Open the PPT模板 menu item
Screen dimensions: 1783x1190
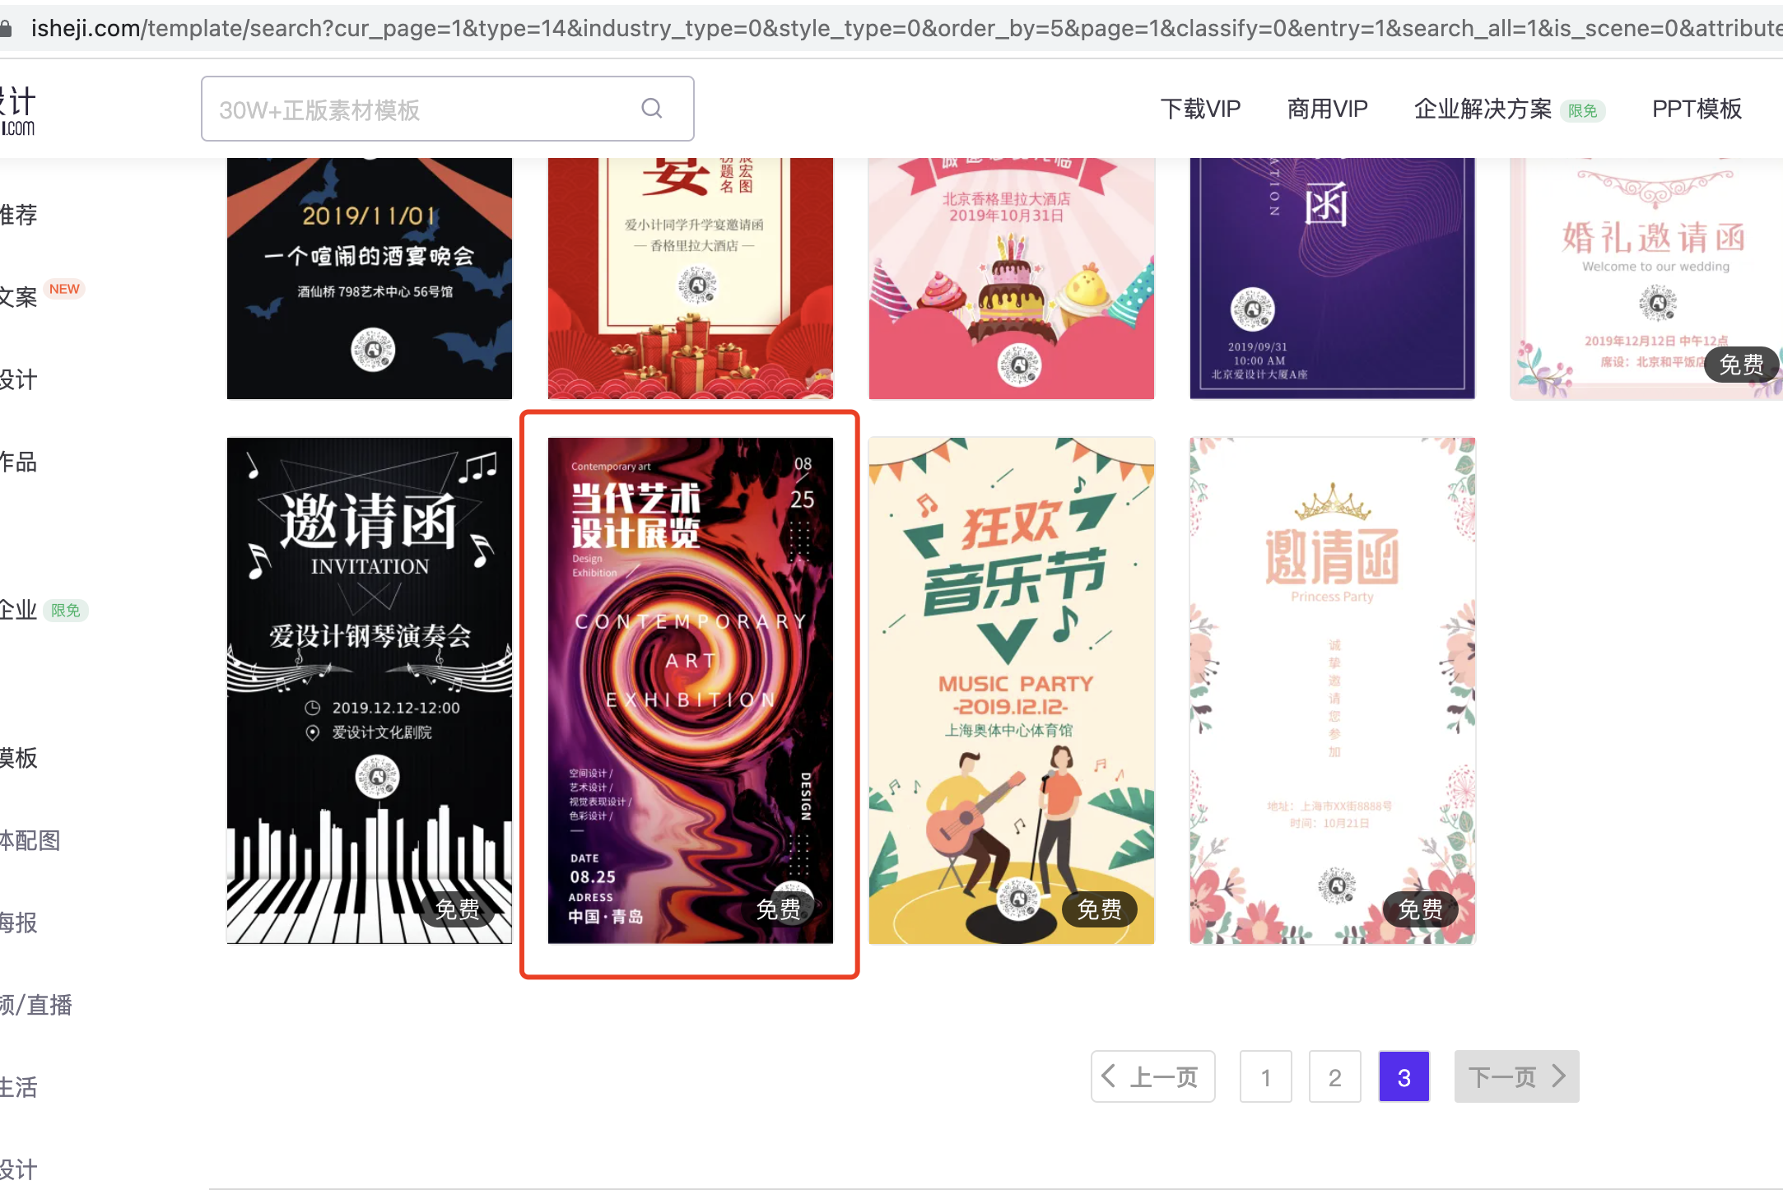pos(1697,109)
